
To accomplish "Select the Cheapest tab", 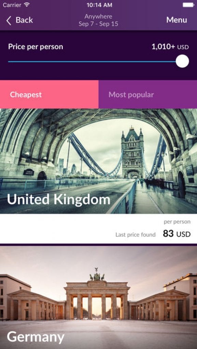I will [x=49, y=94].
